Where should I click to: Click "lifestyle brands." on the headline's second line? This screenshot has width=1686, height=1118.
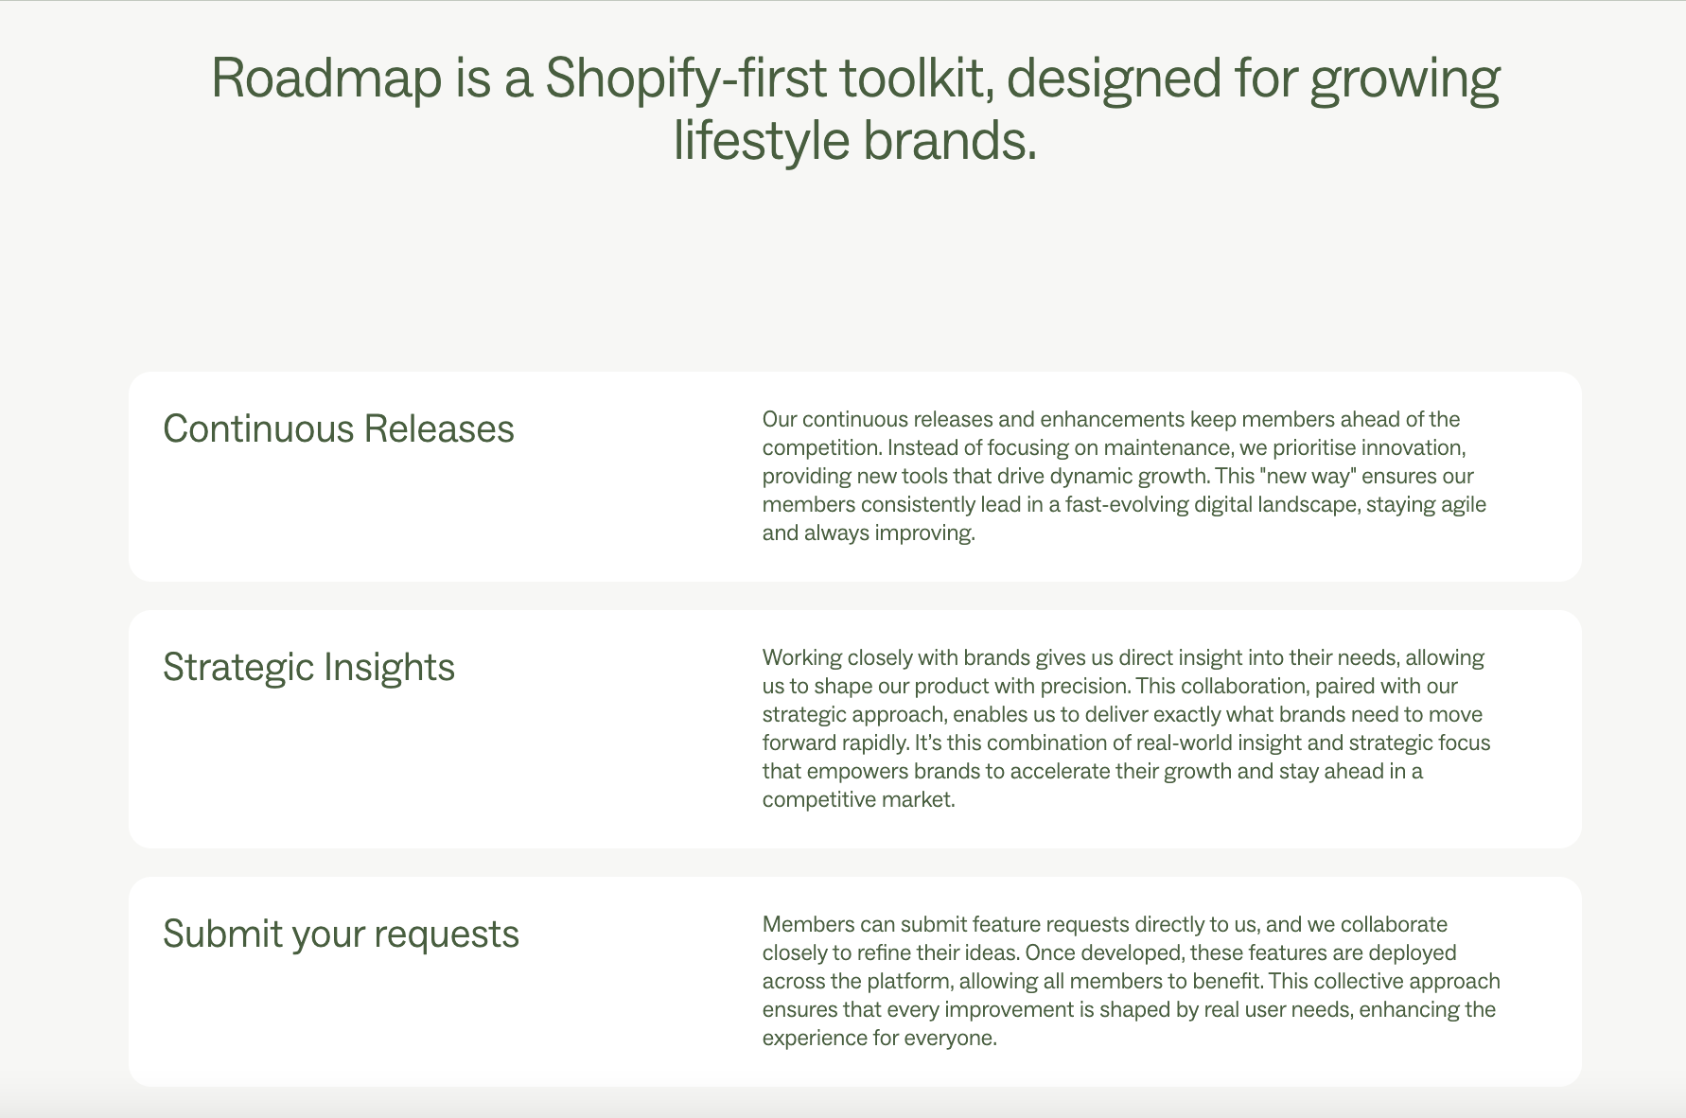click(854, 140)
